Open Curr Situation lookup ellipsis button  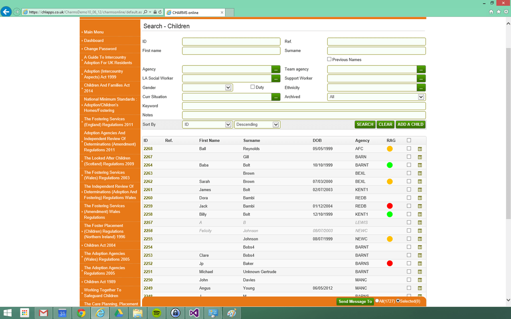tap(276, 97)
